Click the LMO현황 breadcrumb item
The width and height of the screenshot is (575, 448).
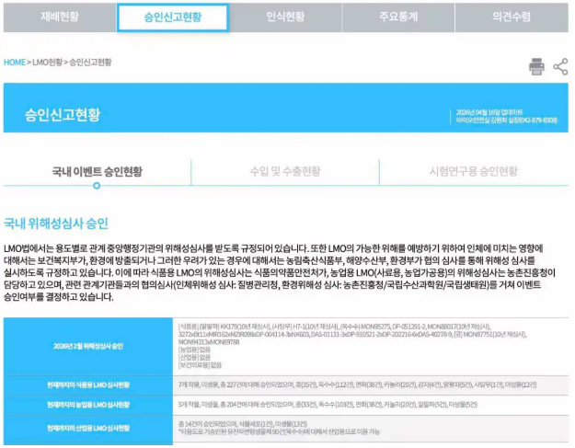coord(46,63)
